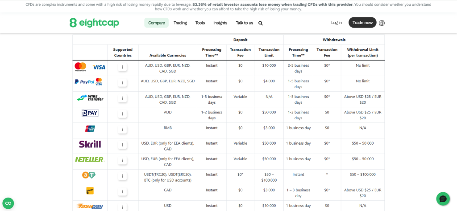This screenshot has height=211, width=457.
Task: Click the Eightcap logo
Action: (x=94, y=23)
